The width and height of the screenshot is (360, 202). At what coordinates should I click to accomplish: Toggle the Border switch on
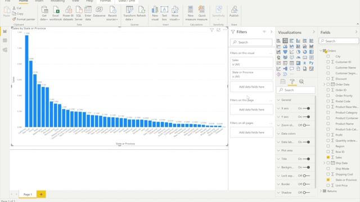(307, 184)
